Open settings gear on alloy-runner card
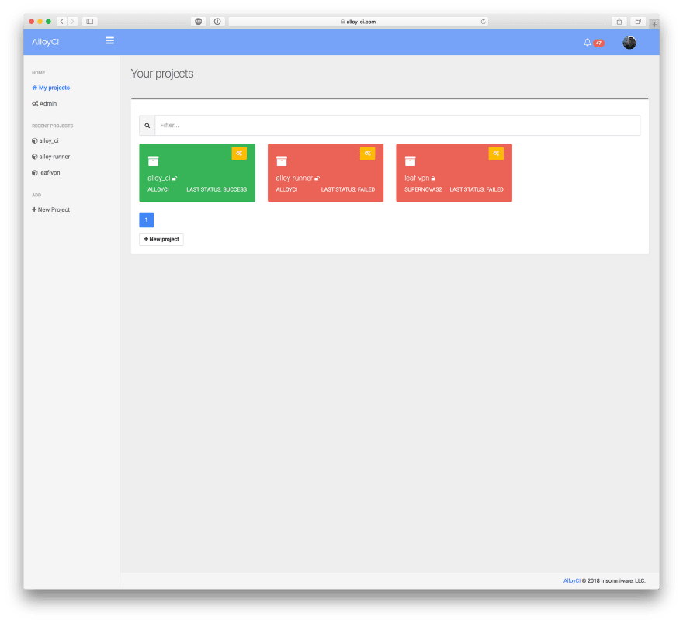The image size is (683, 623). [x=367, y=154]
